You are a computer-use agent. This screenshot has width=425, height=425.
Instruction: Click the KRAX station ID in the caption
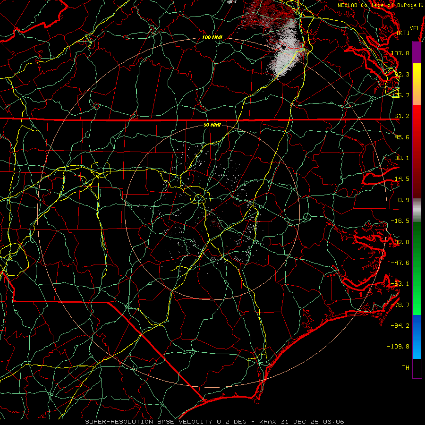(268, 422)
